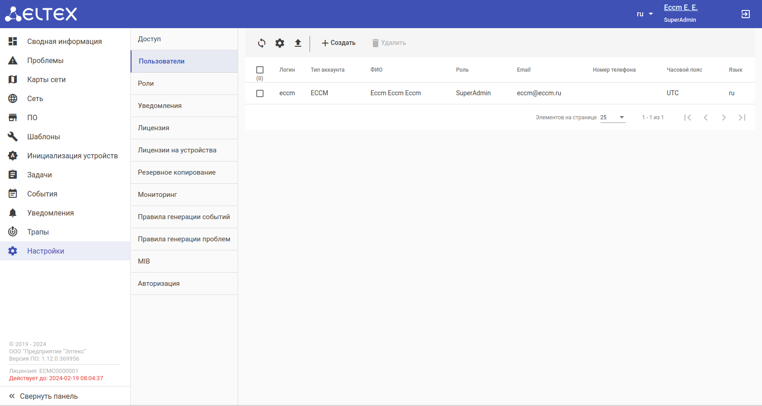Open the Eccm E. E. profile link
762x406 pixels.
point(680,8)
